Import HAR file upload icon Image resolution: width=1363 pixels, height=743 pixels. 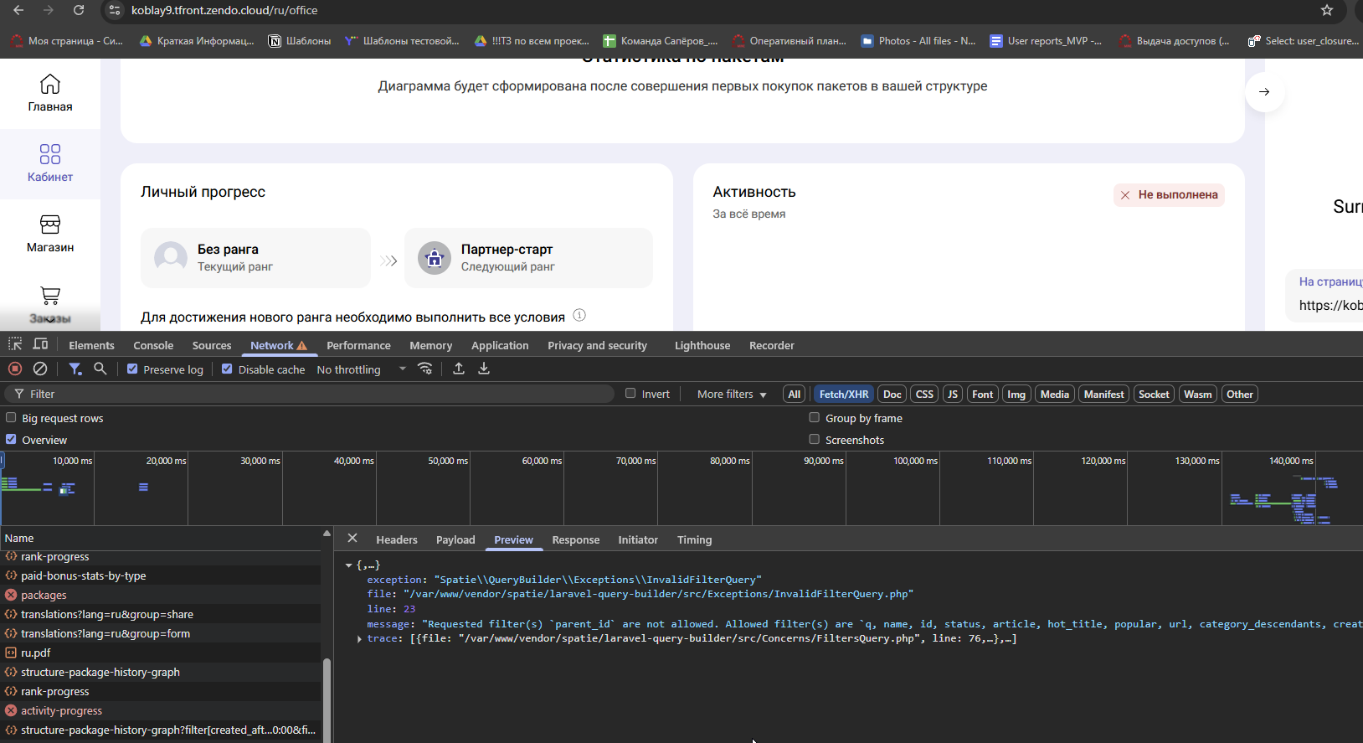(459, 369)
